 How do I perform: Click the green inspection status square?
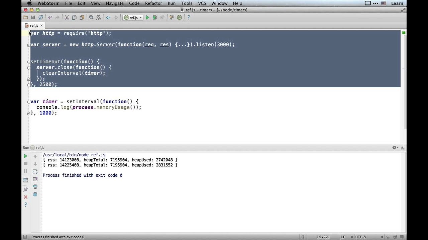(404, 33)
